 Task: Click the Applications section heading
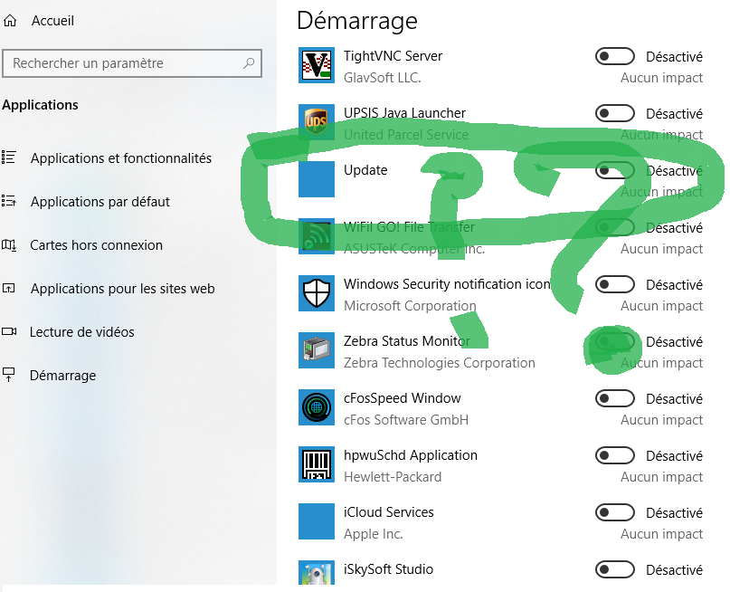pos(40,105)
